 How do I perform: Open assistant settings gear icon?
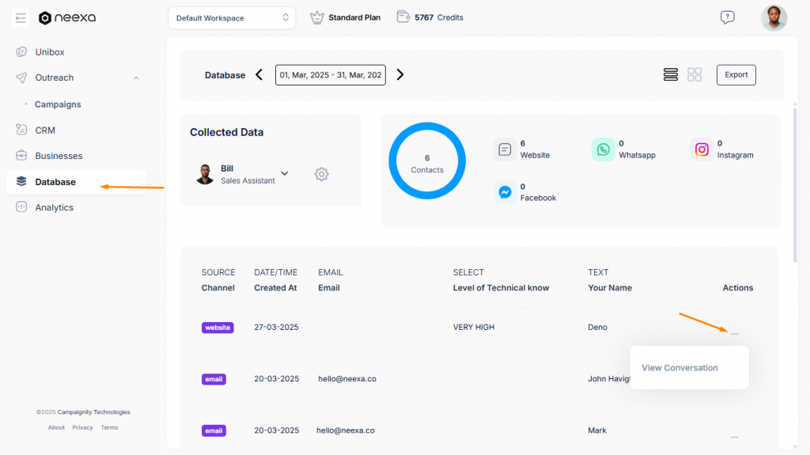tap(321, 174)
